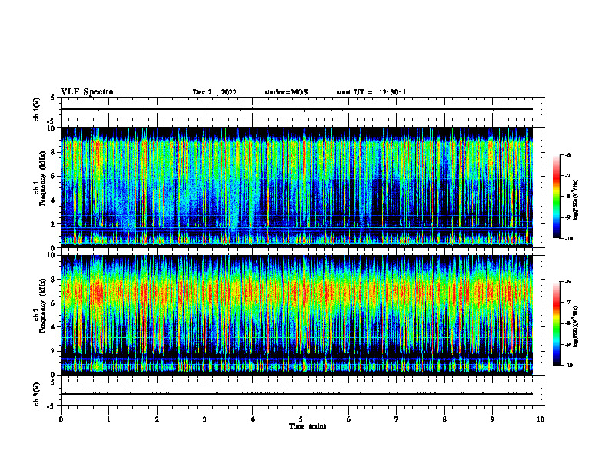
Task: Click the time axis tick label '5'
Action: (301, 419)
